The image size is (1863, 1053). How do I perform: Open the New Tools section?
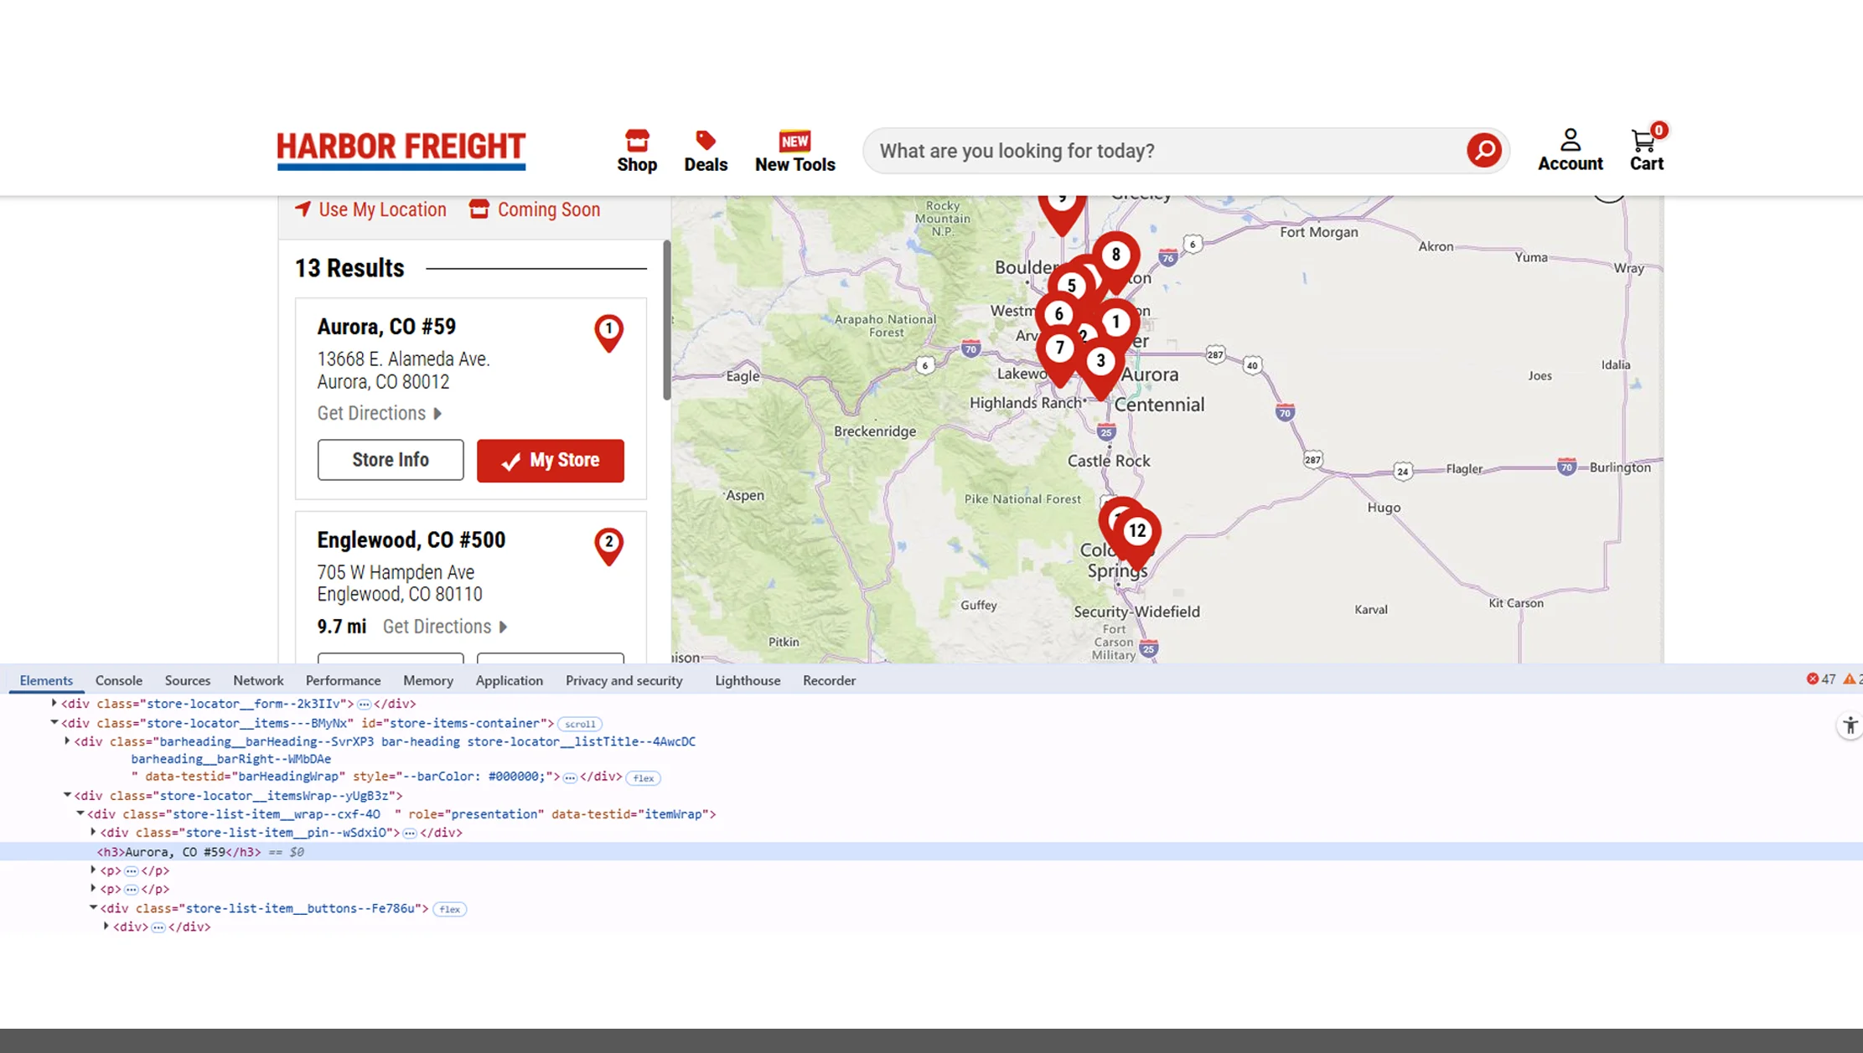coord(794,152)
